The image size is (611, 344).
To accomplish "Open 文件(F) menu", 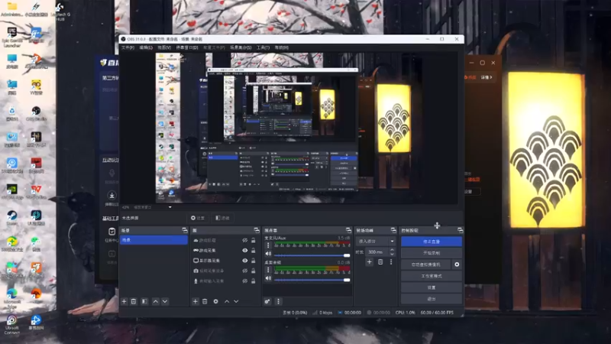I will [x=128, y=47].
